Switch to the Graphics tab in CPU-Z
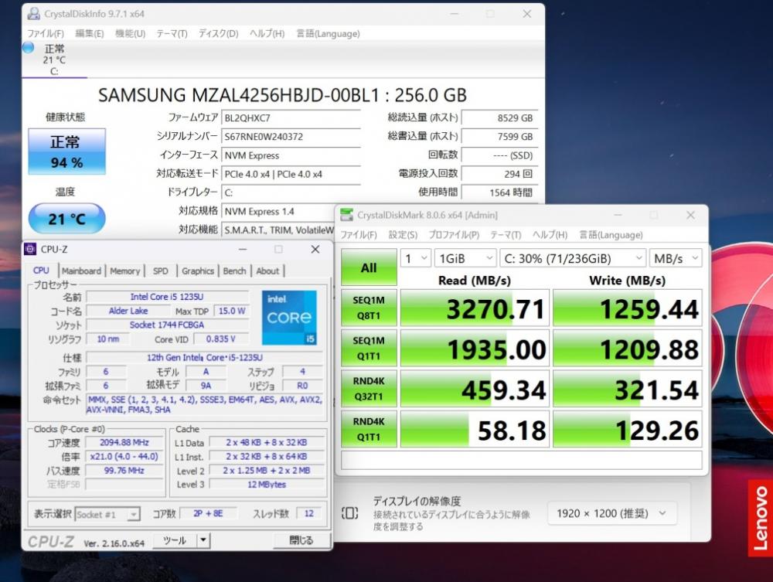The image size is (773, 582). click(198, 271)
